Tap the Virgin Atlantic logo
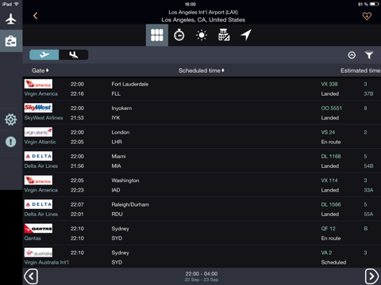 38,132
